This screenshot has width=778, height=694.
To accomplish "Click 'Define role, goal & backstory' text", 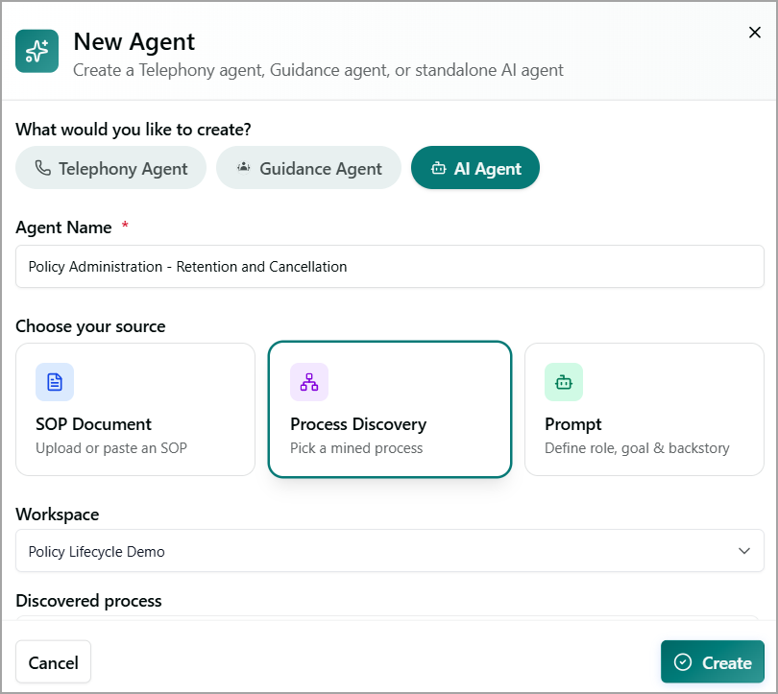I will pyautogui.click(x=637, y=448).
